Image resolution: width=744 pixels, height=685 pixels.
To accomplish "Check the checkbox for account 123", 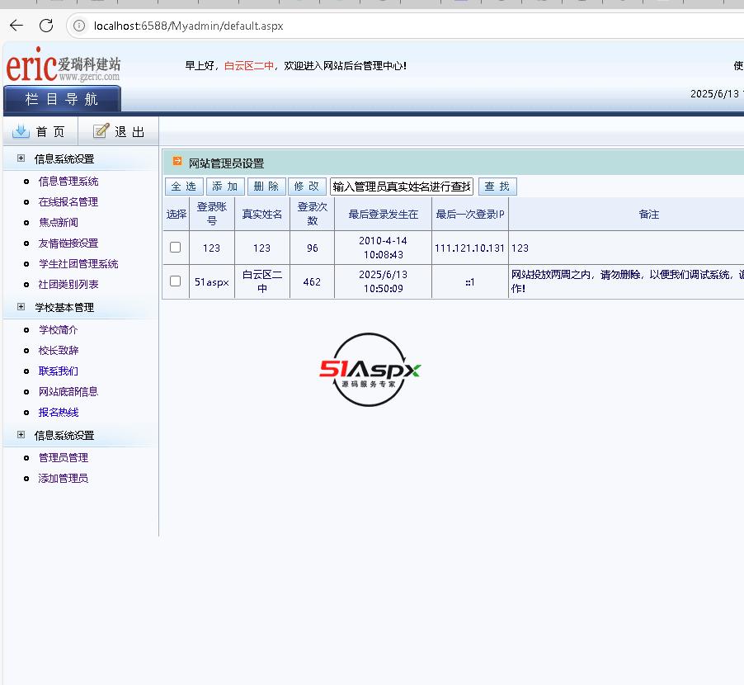I will coord(175,247).
